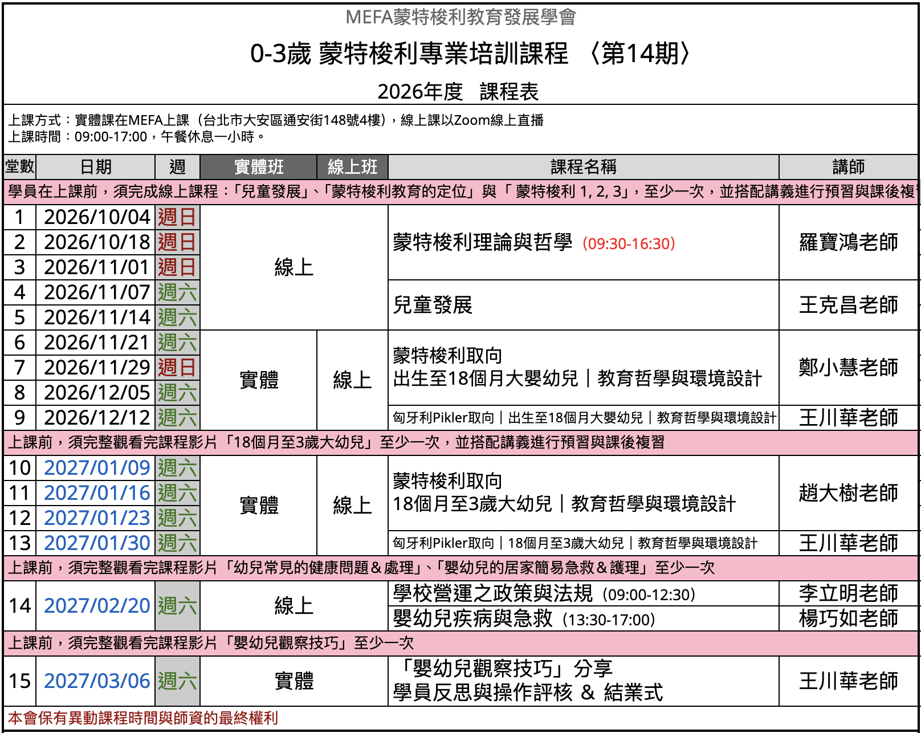This screenshot has width=921, height=733.
Task: Click pink notice about 嬰幼兒觀察技巧 影片
Action: click(460, 643)
